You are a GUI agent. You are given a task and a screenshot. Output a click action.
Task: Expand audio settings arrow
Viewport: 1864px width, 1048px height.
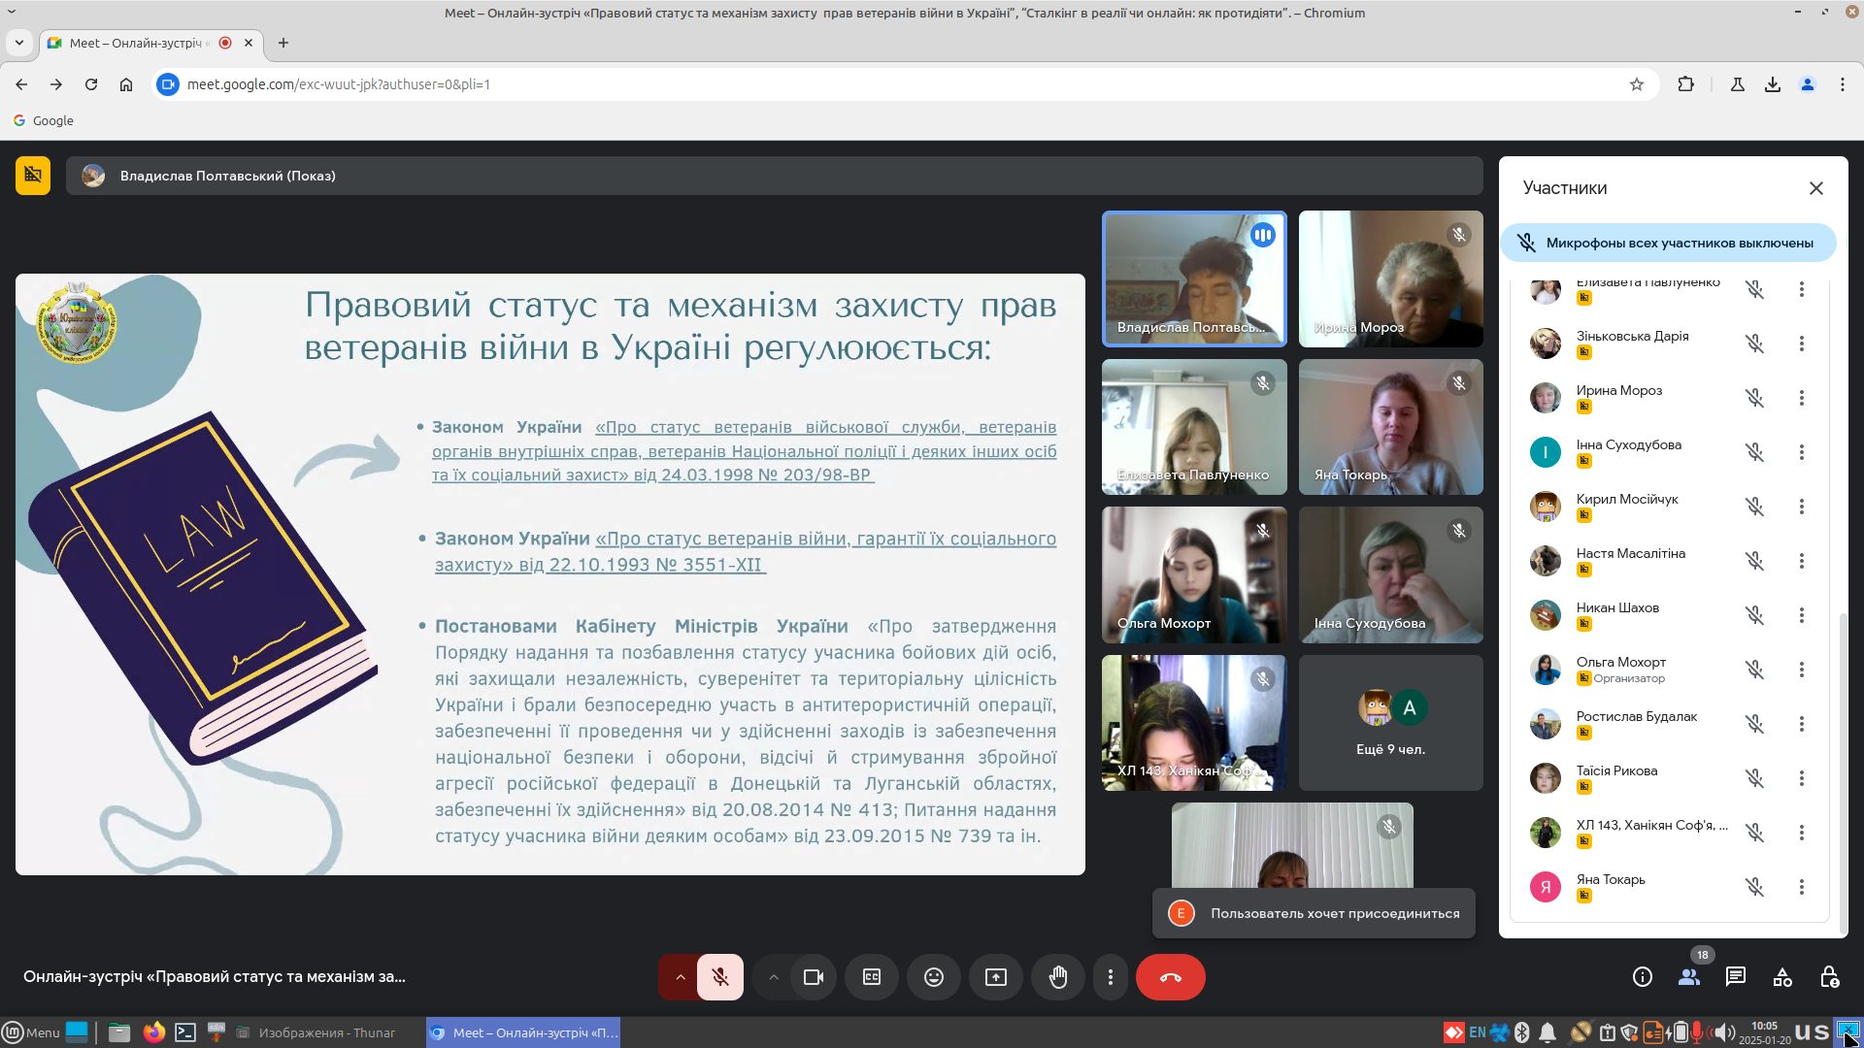click(x=680, y=977)
